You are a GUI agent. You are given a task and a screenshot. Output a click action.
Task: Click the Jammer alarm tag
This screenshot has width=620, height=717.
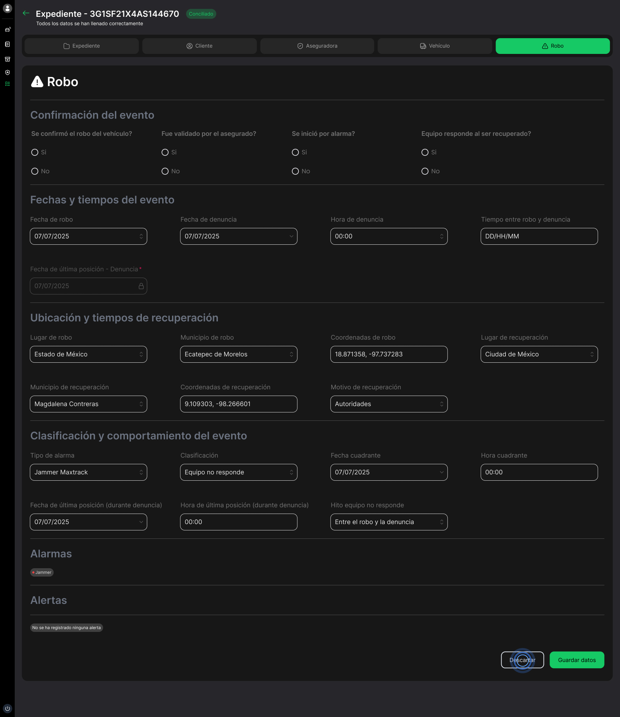tap(42, 572)
